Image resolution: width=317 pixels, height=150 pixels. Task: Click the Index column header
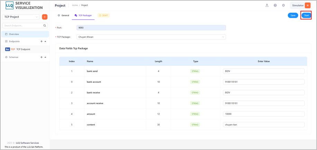point(72,61)
